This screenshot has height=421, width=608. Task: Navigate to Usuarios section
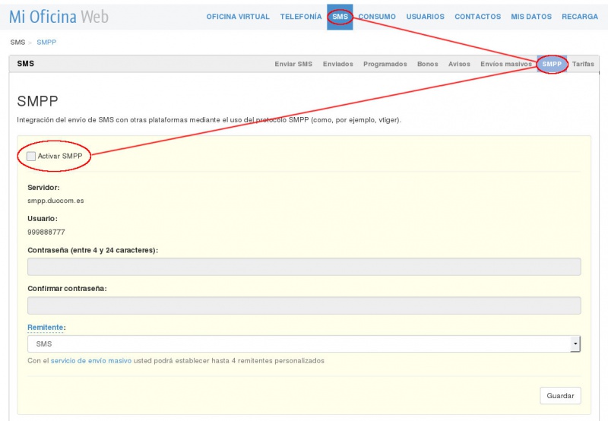(425, 17)
